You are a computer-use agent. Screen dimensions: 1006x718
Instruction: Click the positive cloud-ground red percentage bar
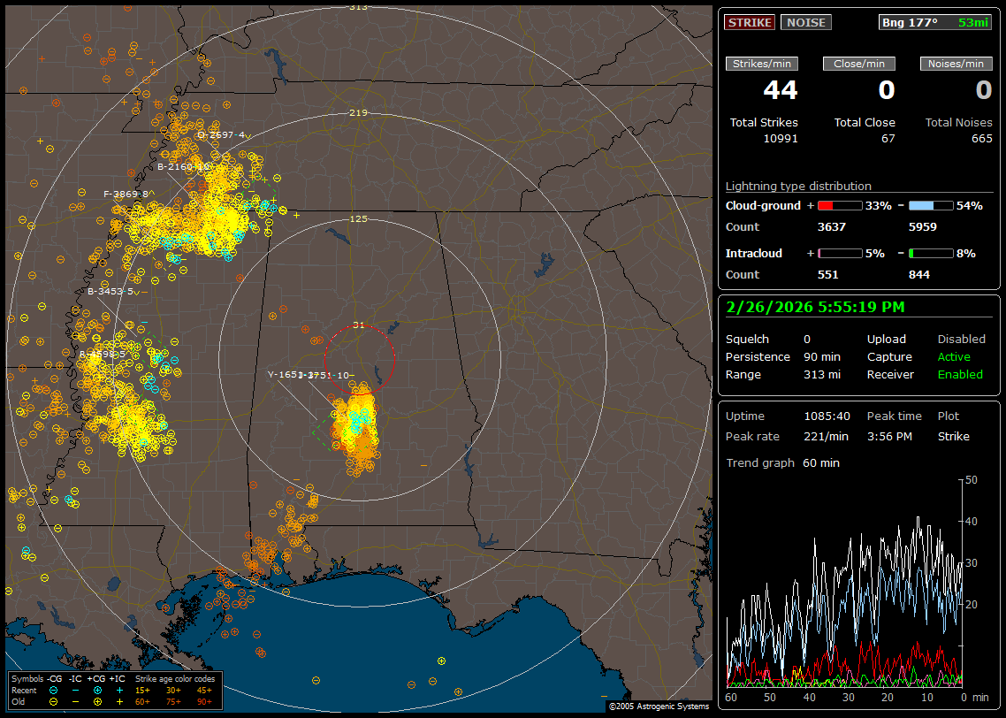[x=839, y=205]
